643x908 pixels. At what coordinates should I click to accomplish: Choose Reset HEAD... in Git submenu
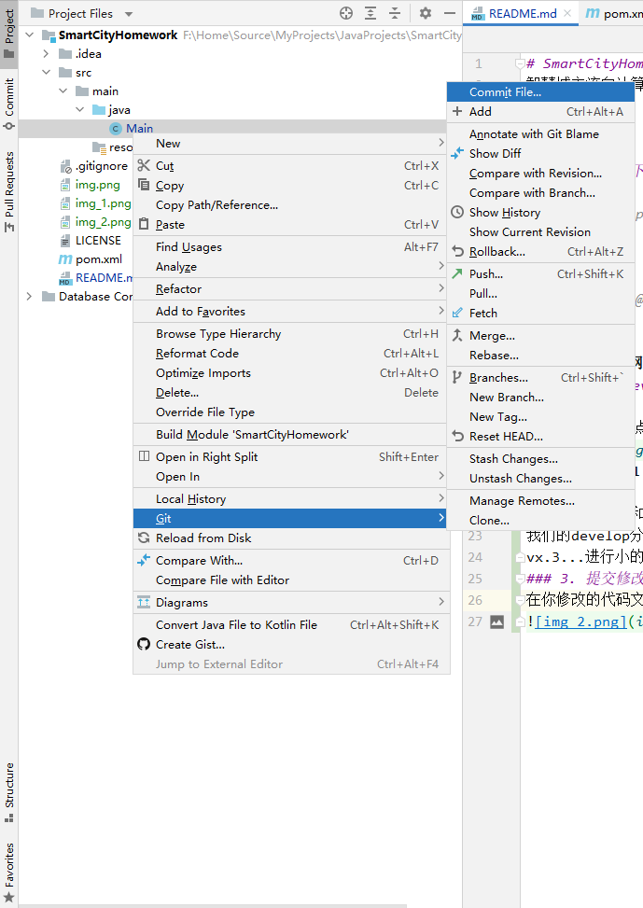coord(540,437)
